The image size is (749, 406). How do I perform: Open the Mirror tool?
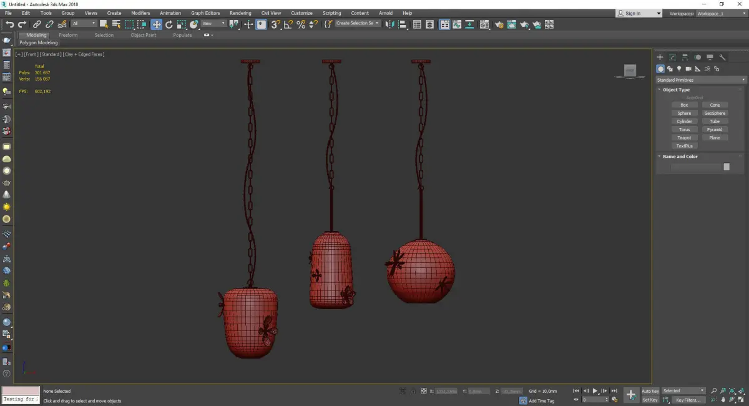(x=389, y=24)
